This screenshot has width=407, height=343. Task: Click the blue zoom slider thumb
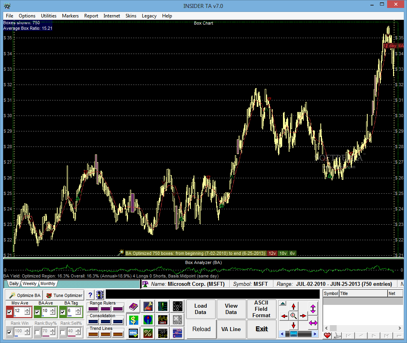coord(294,334)
